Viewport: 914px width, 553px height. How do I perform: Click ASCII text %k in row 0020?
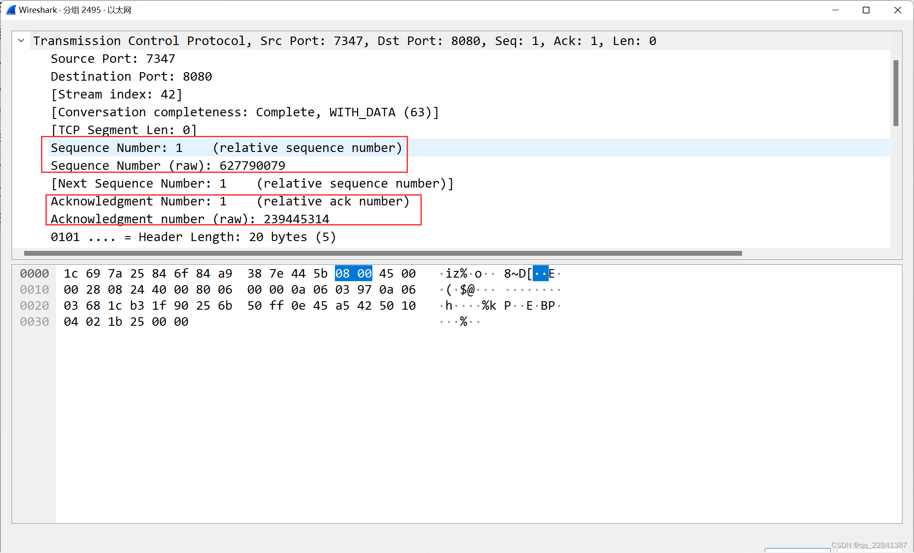pos(489,305)
